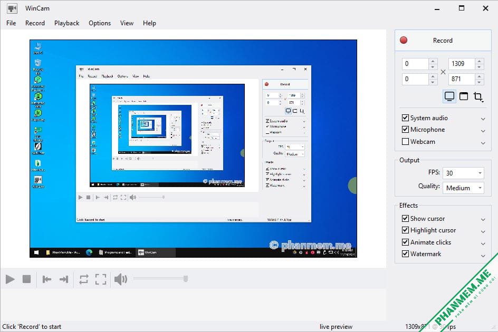Click the X offset field showing 0
This screenshot has width=498, height=332.
pyautogui.click(x=415, y=64)
